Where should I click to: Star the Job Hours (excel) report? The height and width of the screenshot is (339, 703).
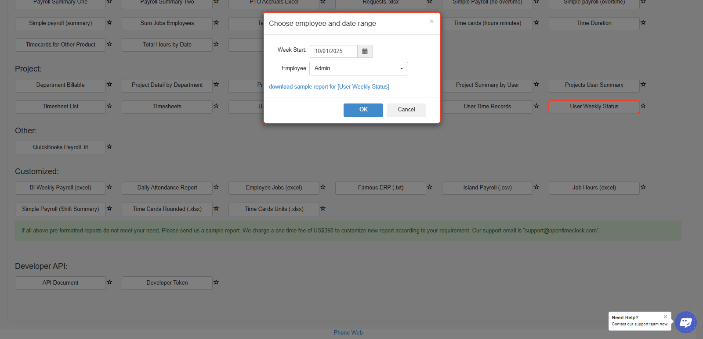[643, 187]
